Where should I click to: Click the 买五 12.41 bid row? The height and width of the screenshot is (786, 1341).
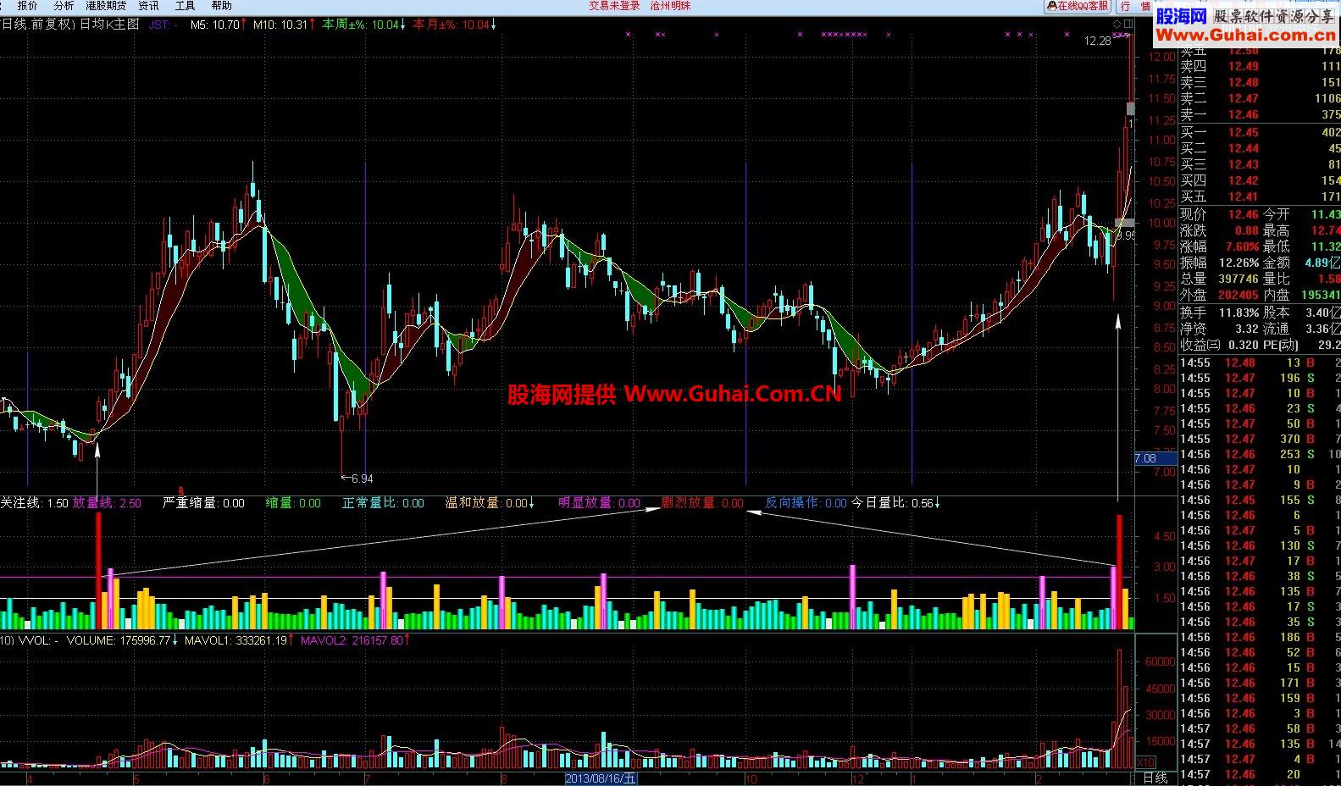pyautogui.click(x=1260, y=196)
